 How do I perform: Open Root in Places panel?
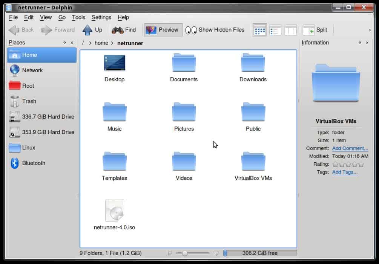point(42,86)
